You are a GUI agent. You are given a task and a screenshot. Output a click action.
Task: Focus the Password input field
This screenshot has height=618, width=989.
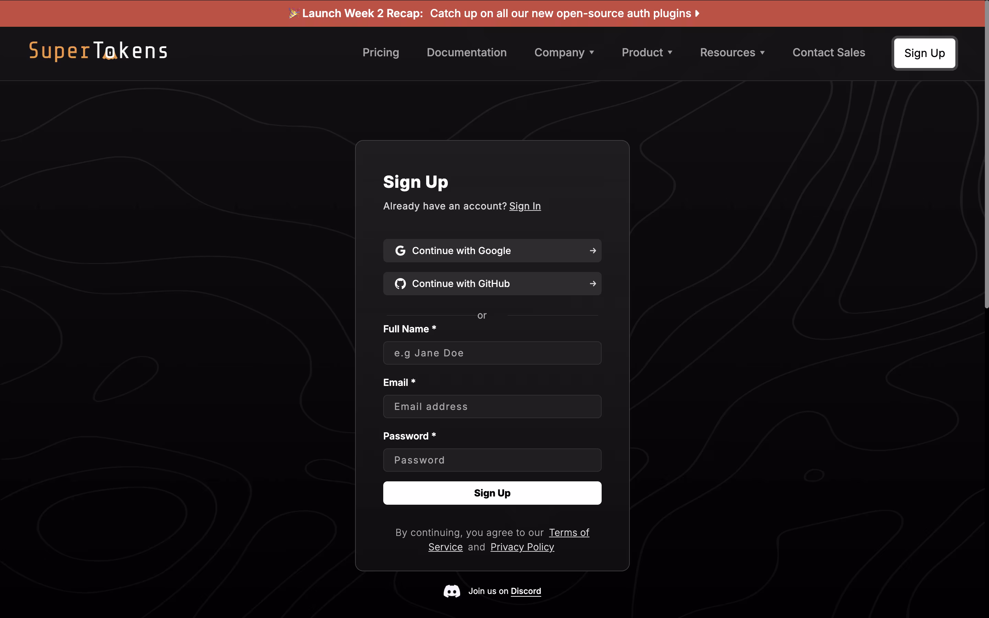(x=492, y=460)
